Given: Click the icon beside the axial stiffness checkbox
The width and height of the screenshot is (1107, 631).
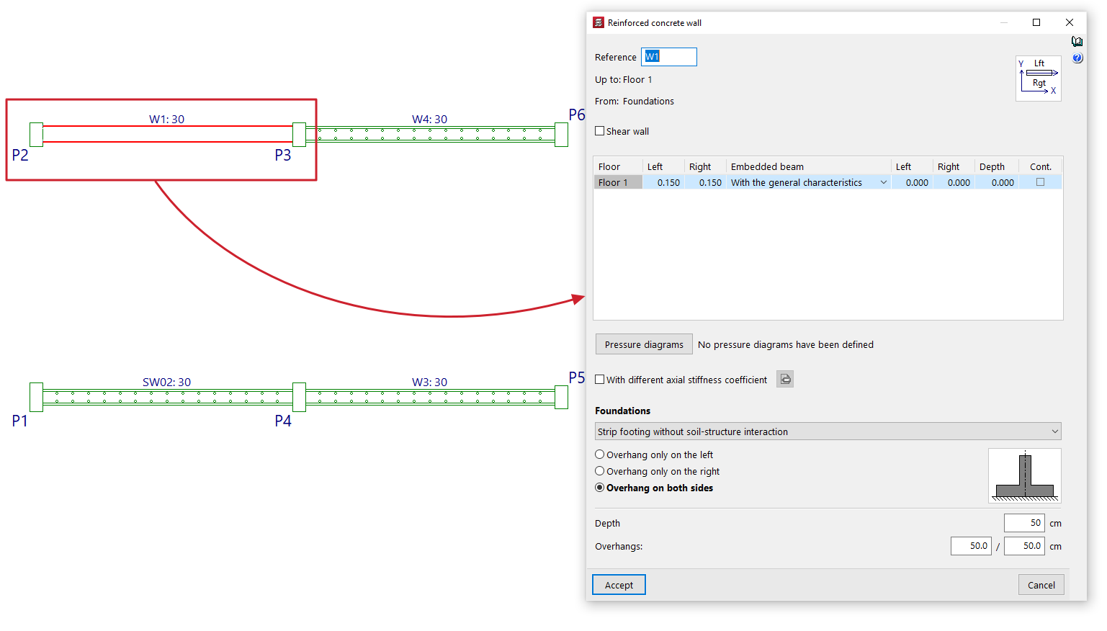Looking at the screenshot, I should pyautogui.click(x=785, y=379).
